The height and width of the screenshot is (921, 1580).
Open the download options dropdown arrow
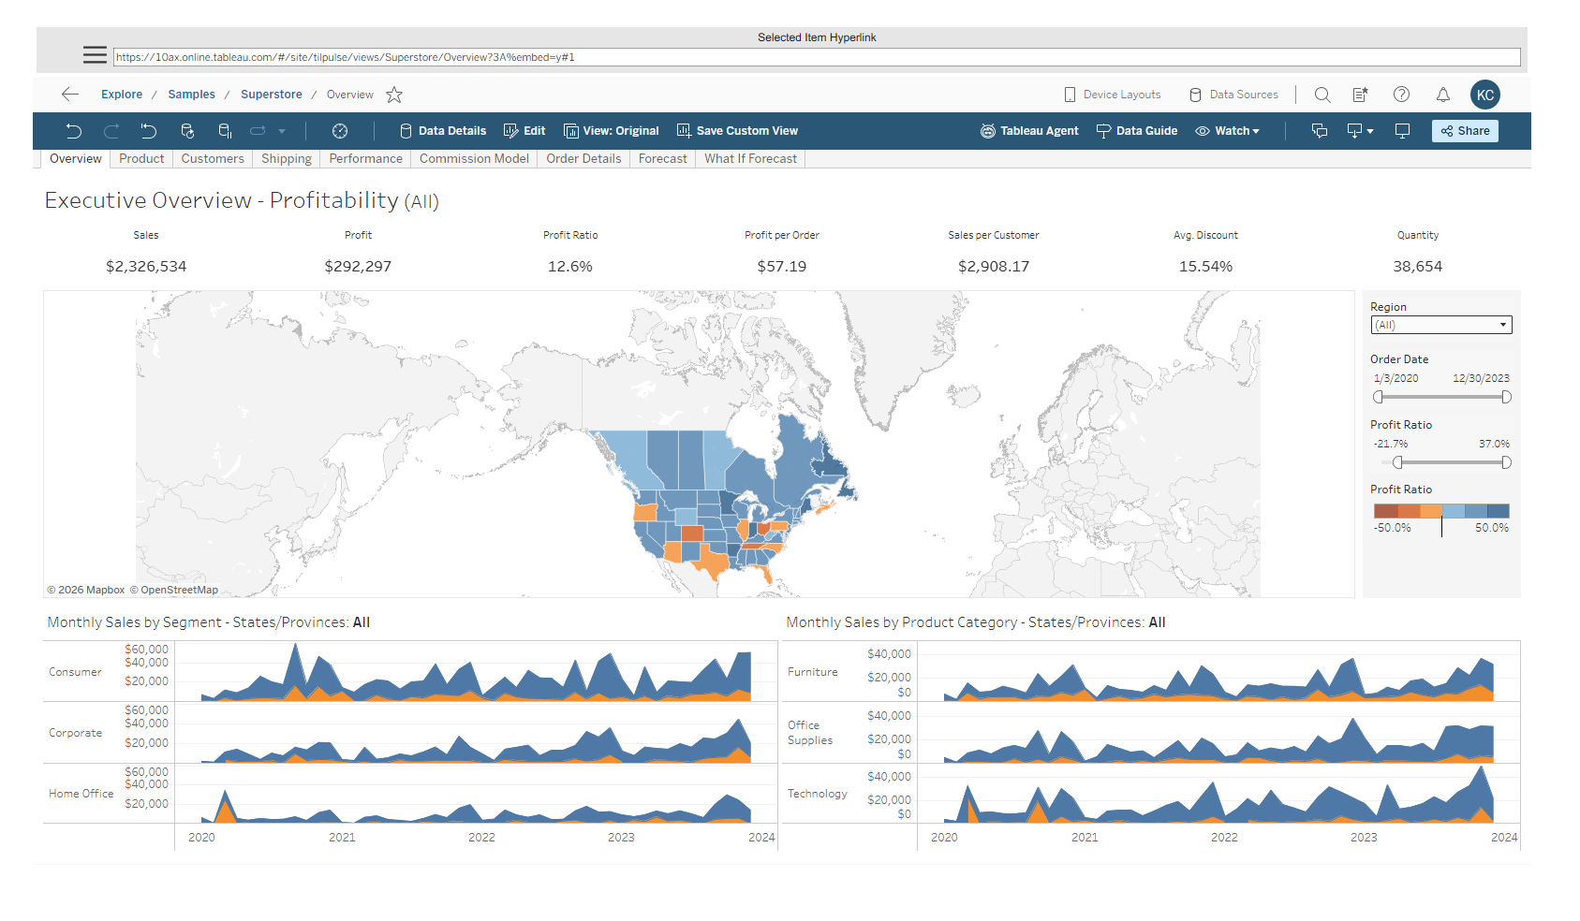click(1369, 132)
